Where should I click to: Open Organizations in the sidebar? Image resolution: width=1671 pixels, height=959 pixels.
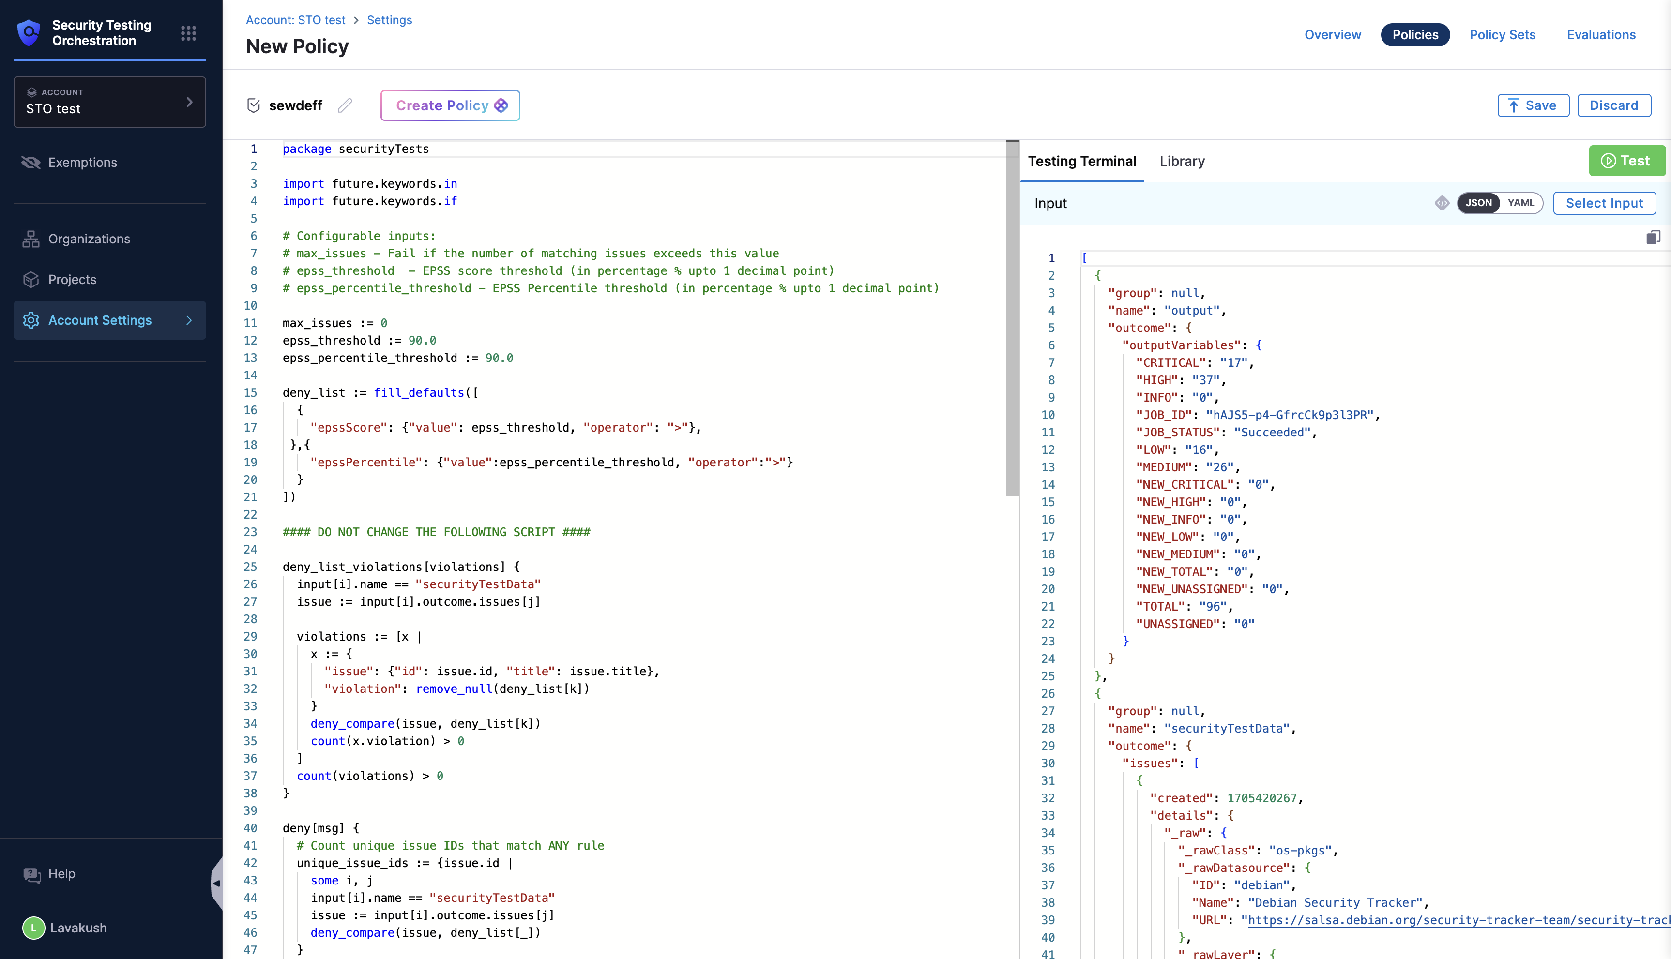pyautogui.click(x=89, y=239)
